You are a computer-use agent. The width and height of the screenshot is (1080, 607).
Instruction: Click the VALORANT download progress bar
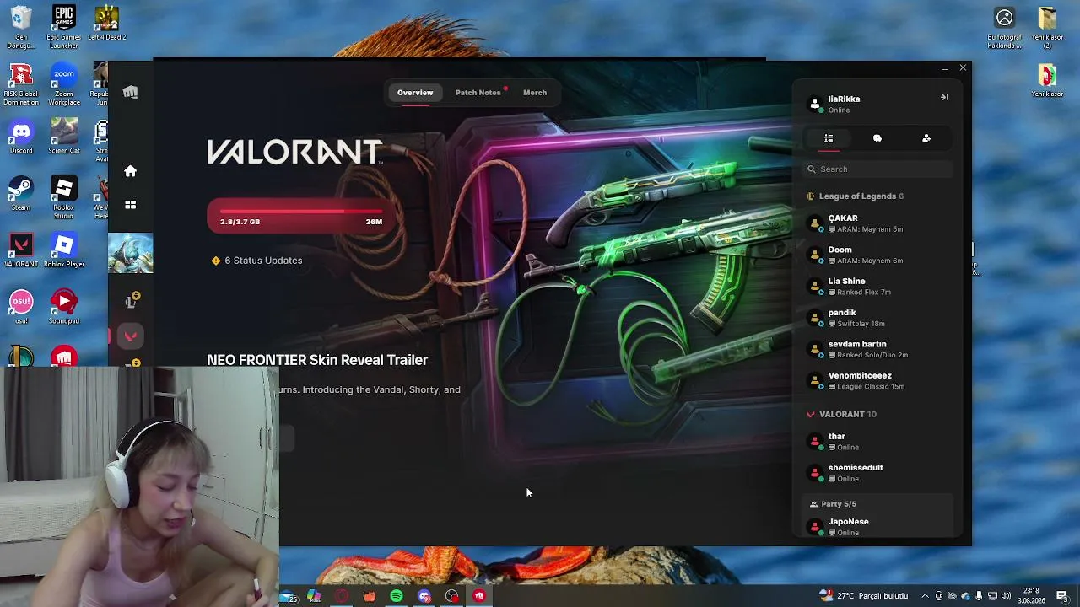[x=301, y=216]
